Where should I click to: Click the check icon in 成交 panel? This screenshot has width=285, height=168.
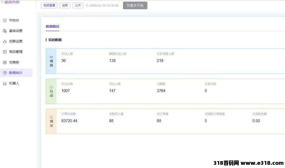51,117
